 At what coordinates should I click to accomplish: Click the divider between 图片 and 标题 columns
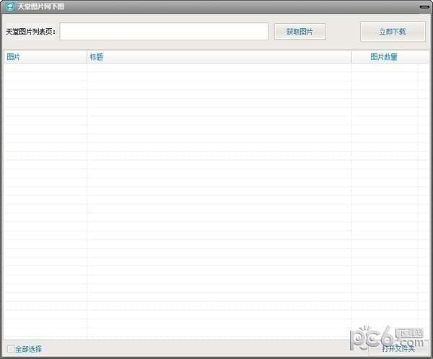(x=87, y=57)
